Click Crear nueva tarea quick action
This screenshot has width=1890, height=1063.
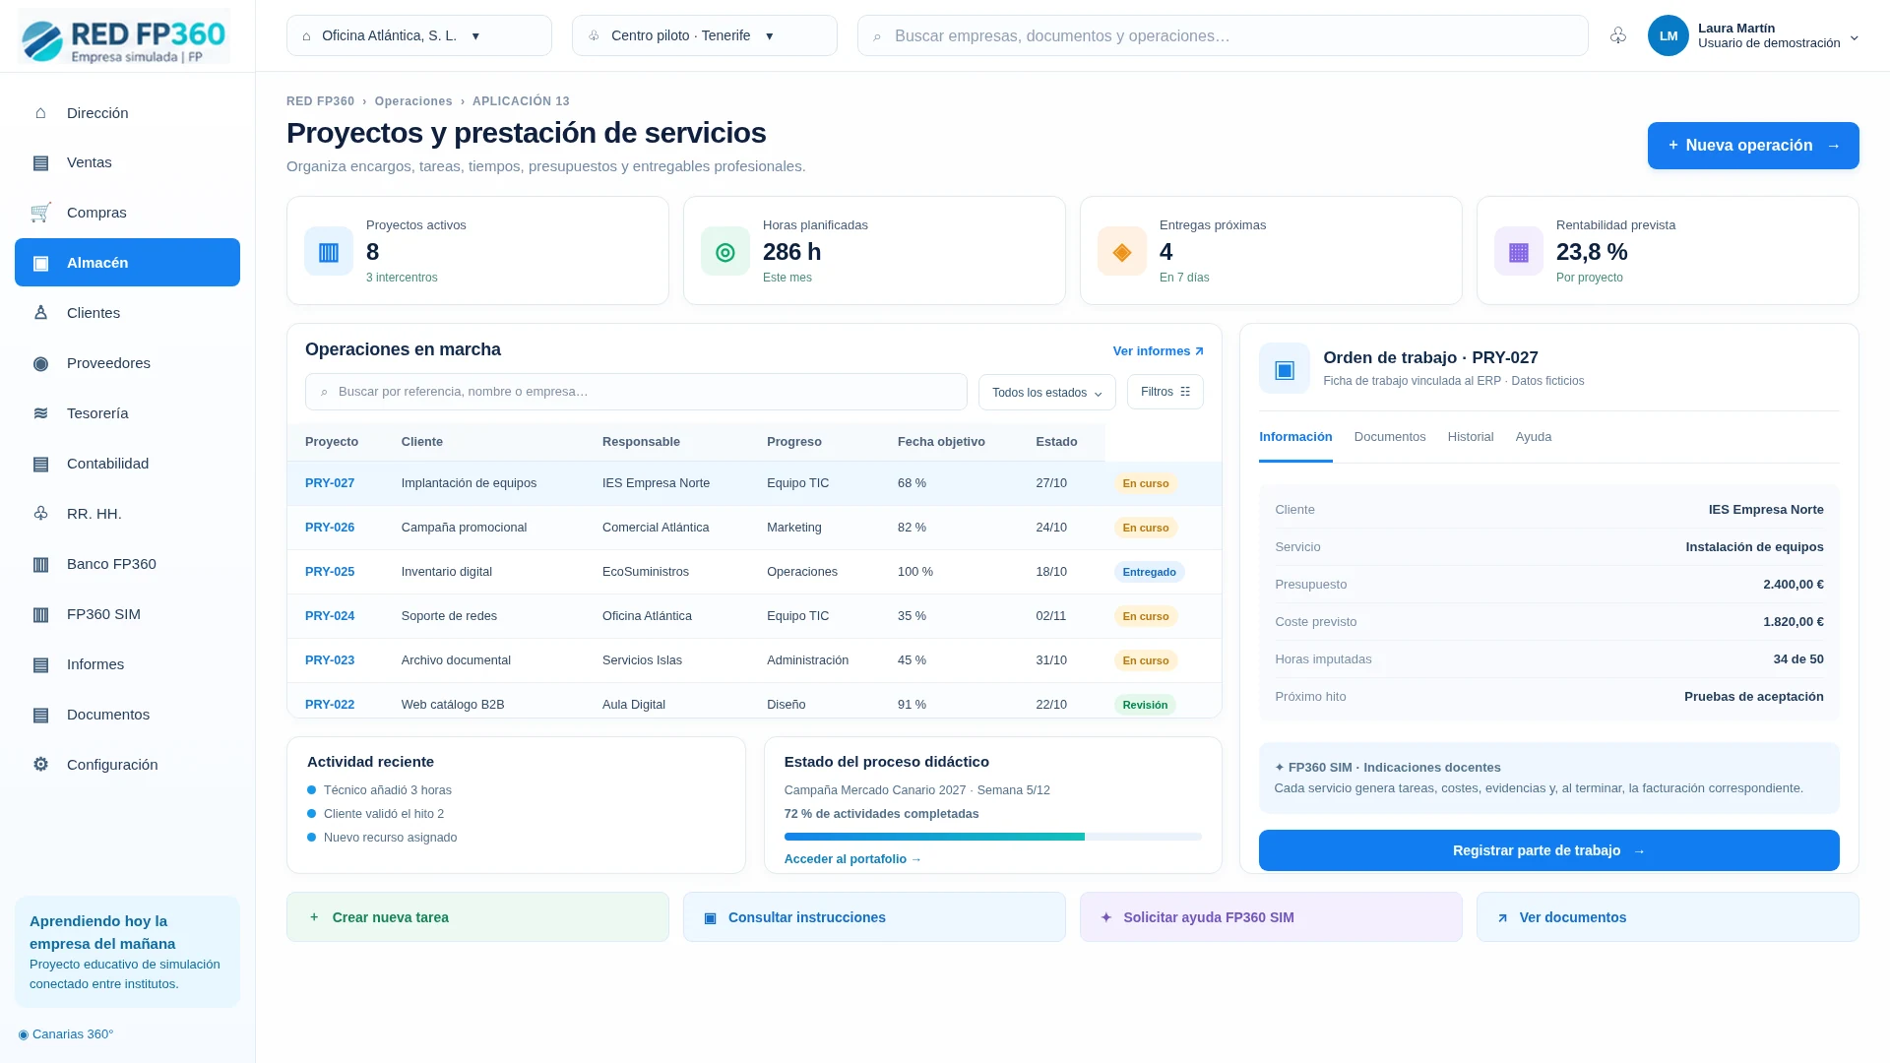click(x=477, y=917)
